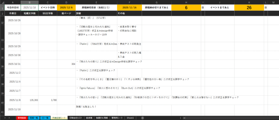Switch to the 短編一覧 sheet tab

pos(34,118)
